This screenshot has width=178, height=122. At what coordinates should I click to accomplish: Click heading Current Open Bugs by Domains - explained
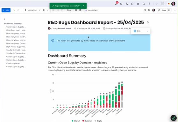point(78,63)
